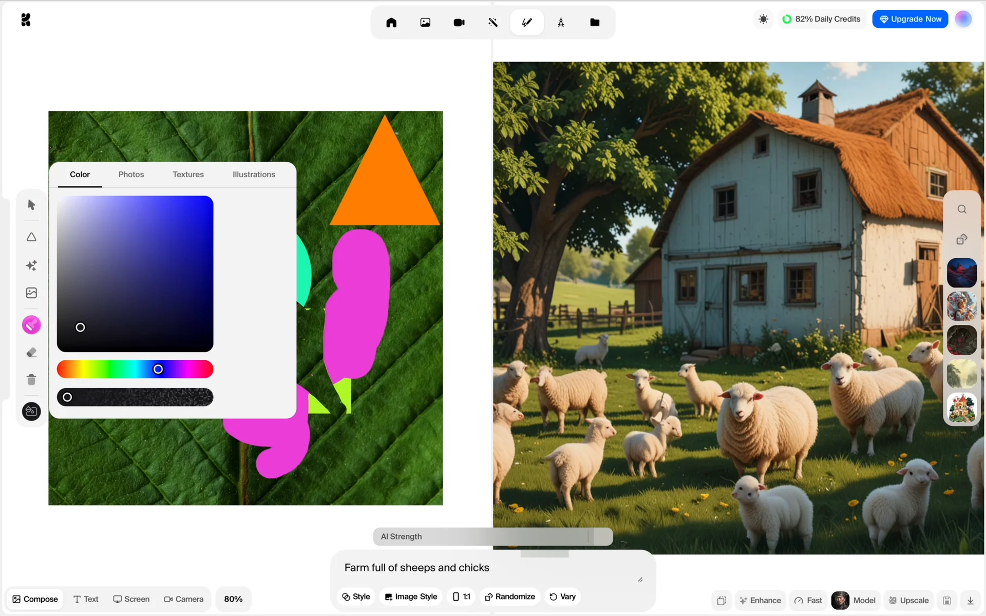This screenshot has width=986, height=616.
Task: Toggle the Enhance option
Action: point(760,600)
